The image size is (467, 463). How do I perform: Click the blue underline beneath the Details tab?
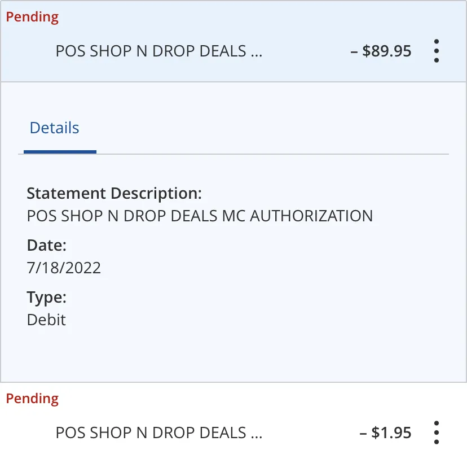point(60,152)
